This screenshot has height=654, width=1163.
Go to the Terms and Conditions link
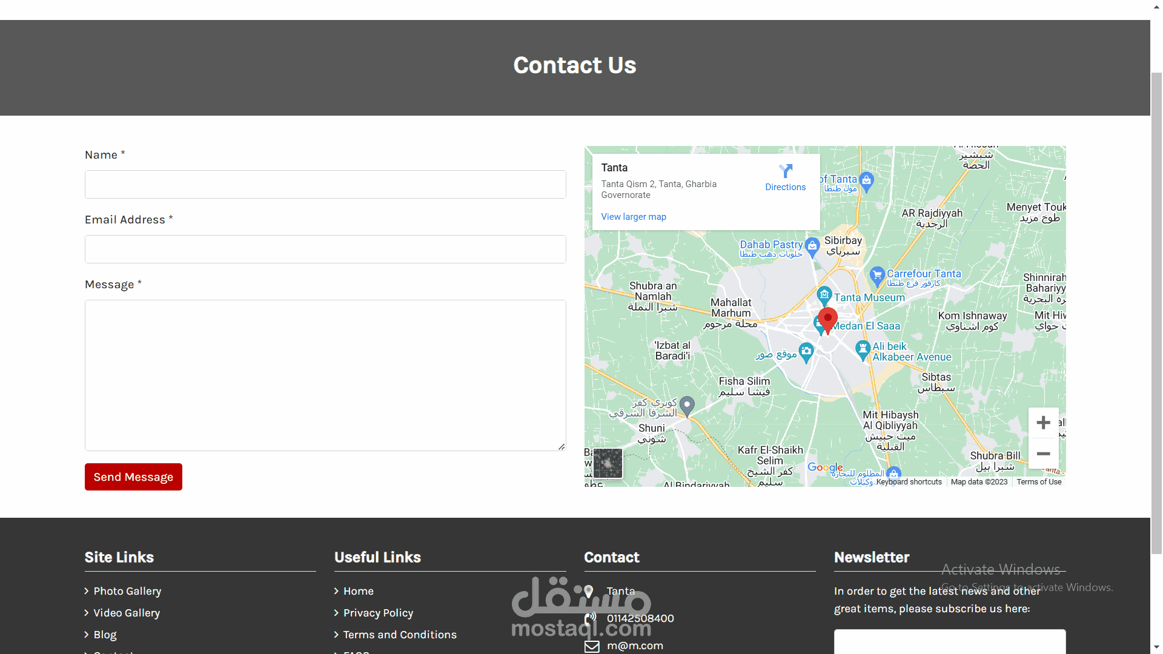click(400, 635)
